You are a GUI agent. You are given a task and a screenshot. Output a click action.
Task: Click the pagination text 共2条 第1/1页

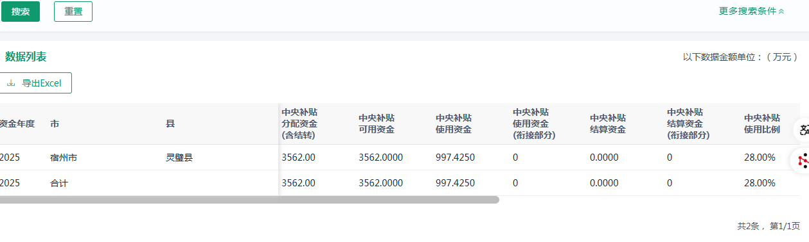tap(769, 226)
